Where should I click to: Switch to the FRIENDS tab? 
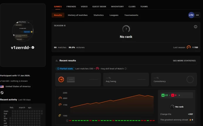[x=71, y=6]
